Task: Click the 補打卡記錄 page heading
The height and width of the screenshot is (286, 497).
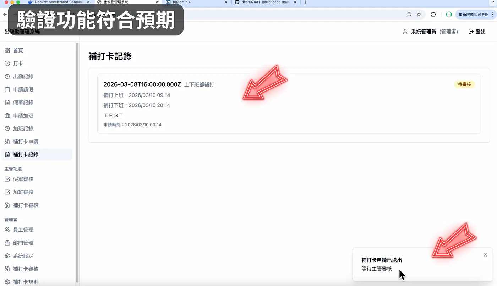Action: tap(110, 56)
